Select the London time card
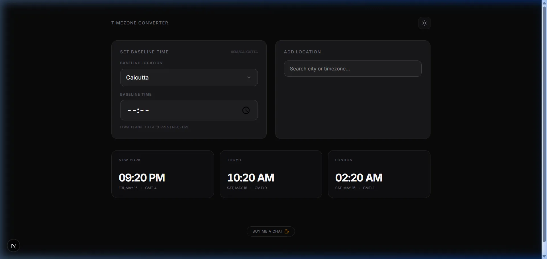The height and width of the screenshot is (259, 547). click(379, 174)
